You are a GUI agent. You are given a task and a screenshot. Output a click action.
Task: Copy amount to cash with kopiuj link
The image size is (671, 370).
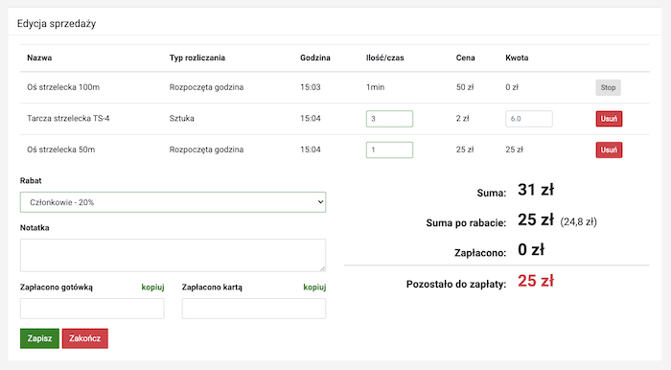tap(152, 287)
